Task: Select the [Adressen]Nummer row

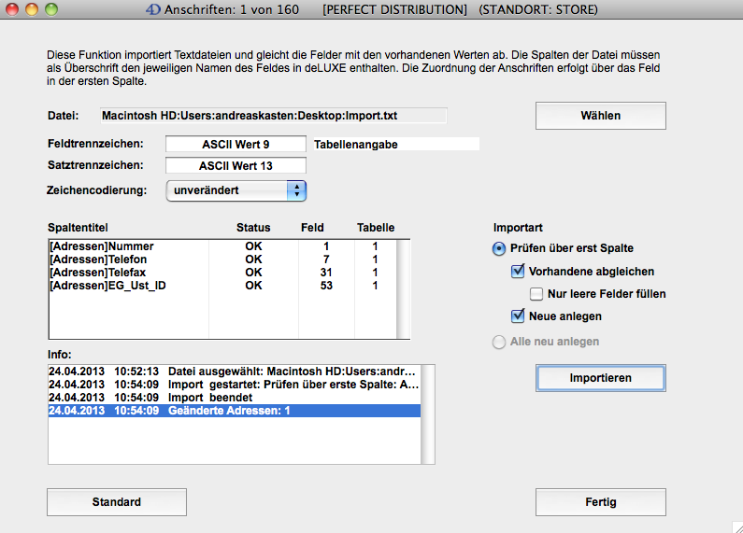Action: point(101,246)
